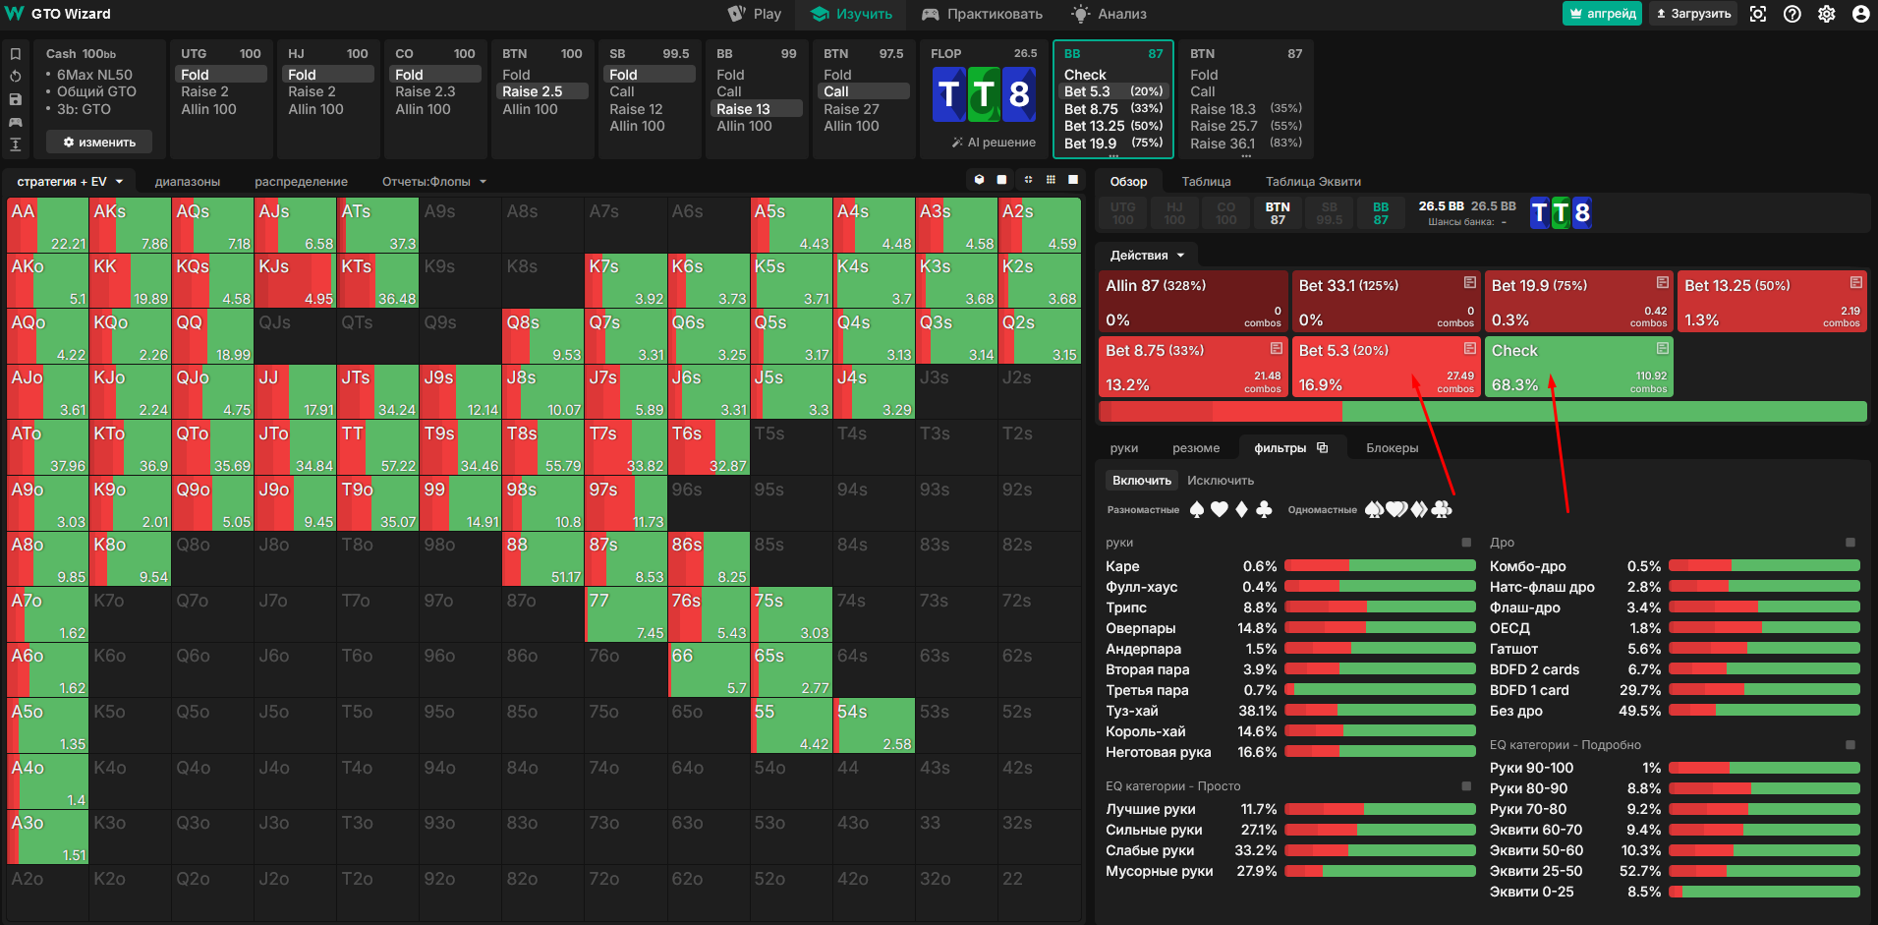Open the settings gear icon top right
The width and height of the screenshot is (1878, 925).
pos(1827,14)
